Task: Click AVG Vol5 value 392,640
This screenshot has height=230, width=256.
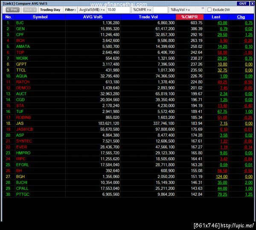Action: [112, 171]
